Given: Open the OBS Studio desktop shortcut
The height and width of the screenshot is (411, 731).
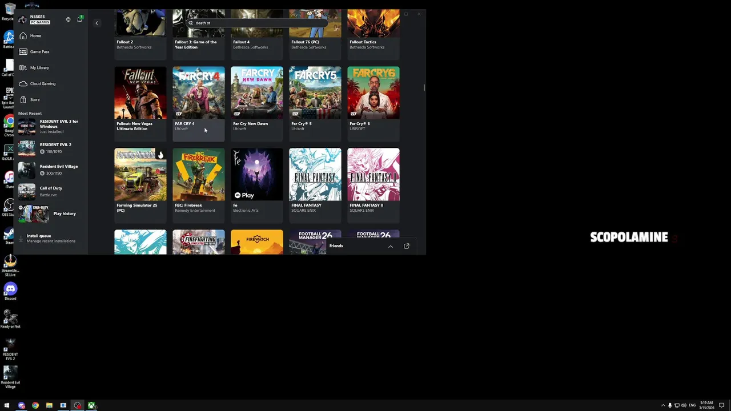Looking at the screenshot, I should pos(9,207).
